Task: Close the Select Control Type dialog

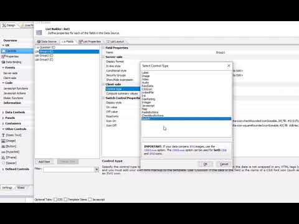Action: coord(229,66)
